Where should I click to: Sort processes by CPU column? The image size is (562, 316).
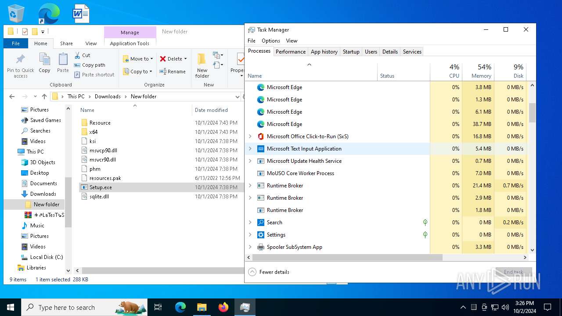click(x=446, y=71)
